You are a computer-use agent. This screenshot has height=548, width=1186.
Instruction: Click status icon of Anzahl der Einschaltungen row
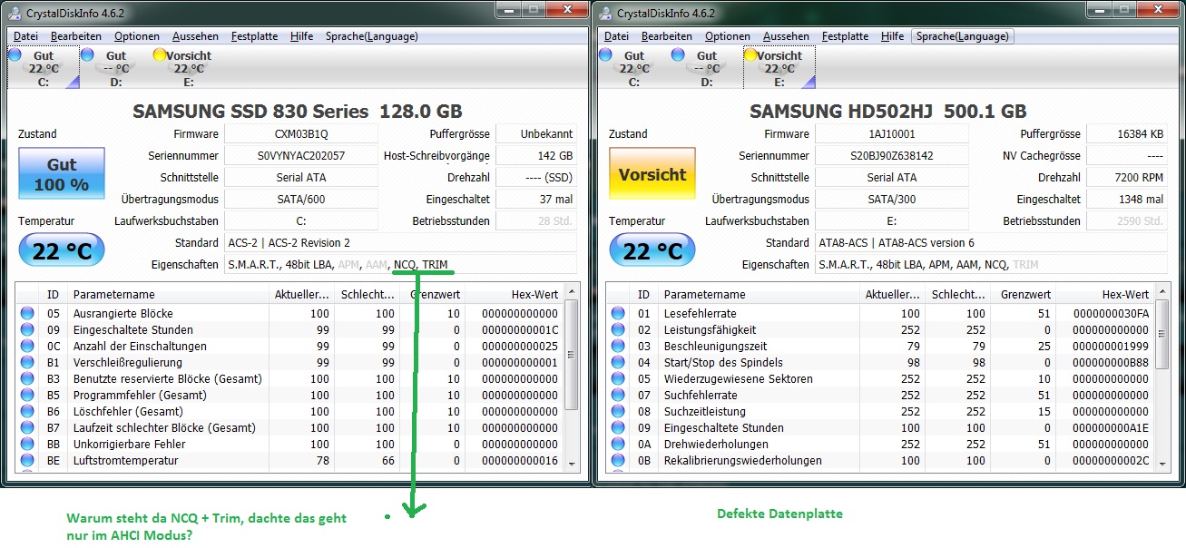click(x=27, y=346)
